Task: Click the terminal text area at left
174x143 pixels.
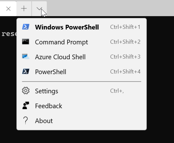Action: (x=8, y=78)
